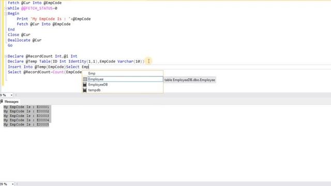Click the table icon beside Employee
Image resolution: width=331 pixels, height=186 pixels.
tap(85, 79)
